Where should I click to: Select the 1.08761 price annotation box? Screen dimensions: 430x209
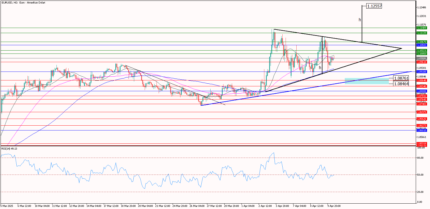click(x=401, y=78)
